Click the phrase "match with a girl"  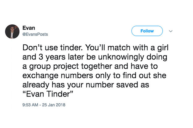point(138,48)
